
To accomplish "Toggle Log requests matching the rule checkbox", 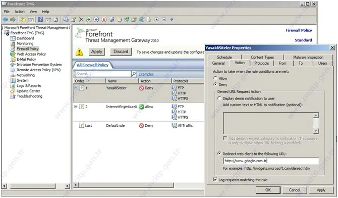I will [215, 179].
